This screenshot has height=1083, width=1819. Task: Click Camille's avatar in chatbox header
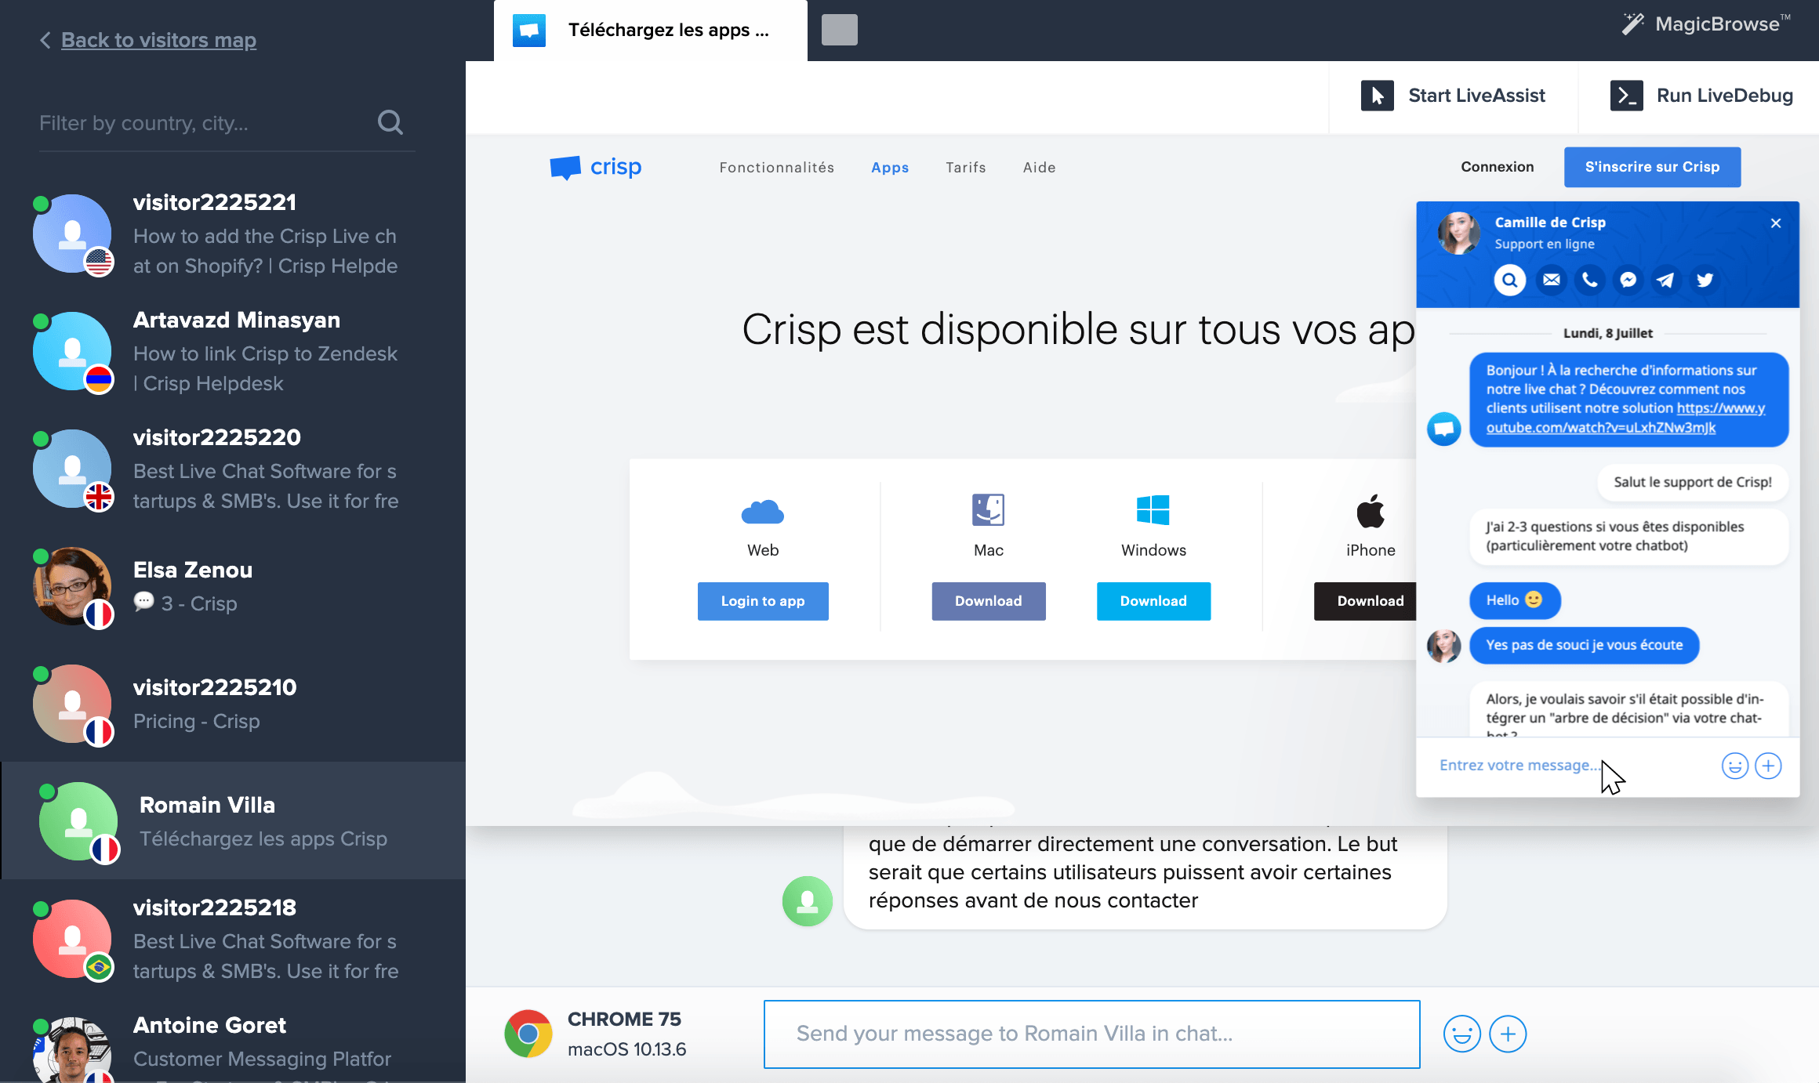coord(1458,233)
